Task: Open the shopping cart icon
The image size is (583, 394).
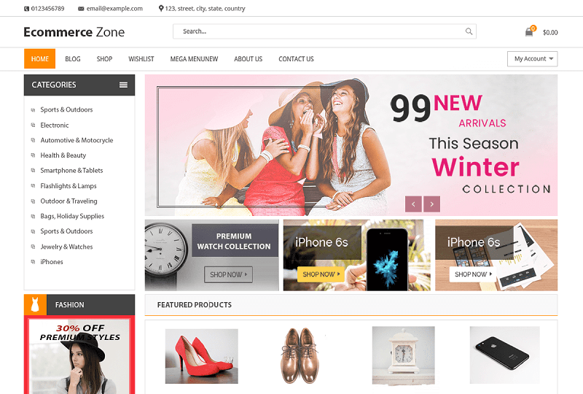Action: pos(529,32)
